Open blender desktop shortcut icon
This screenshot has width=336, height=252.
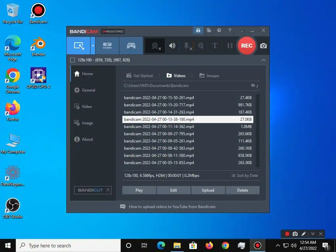(x=38, y=47)
